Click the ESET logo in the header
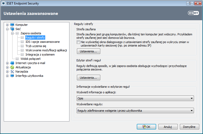This screenshot has width=203, height=134. pos(193,13)
